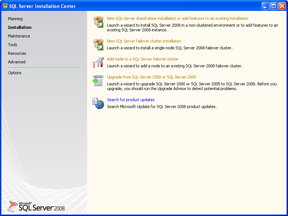
Task: Open the Planning section
Action: pyautogui.click(x=15, y=19)
